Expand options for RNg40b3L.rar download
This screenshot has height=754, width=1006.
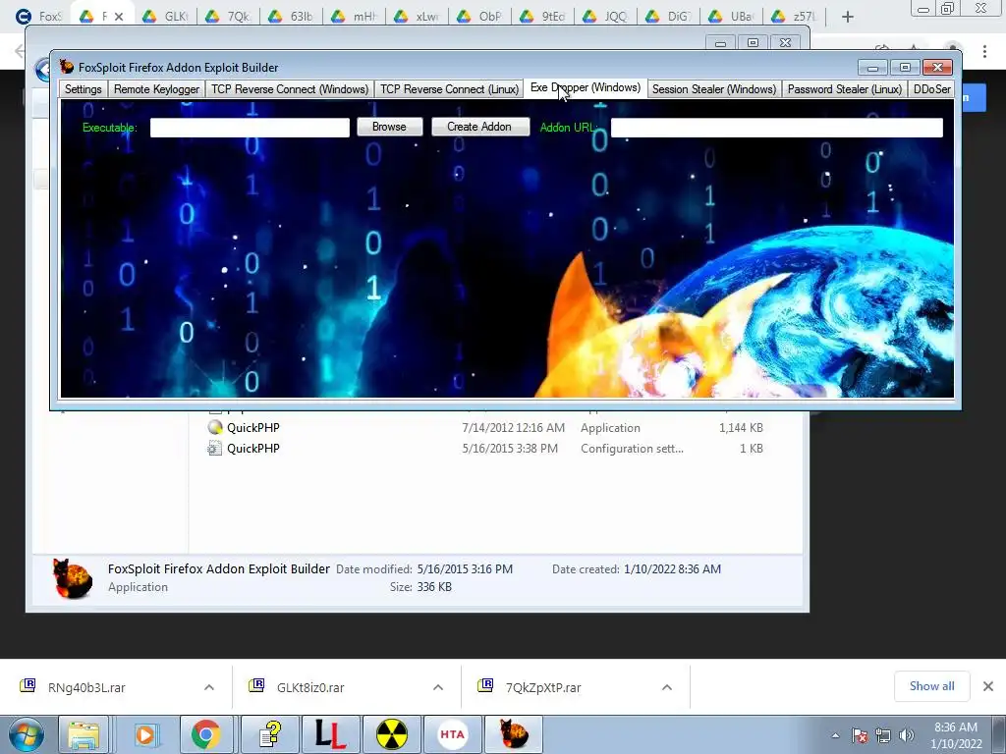tap(209, 687)
